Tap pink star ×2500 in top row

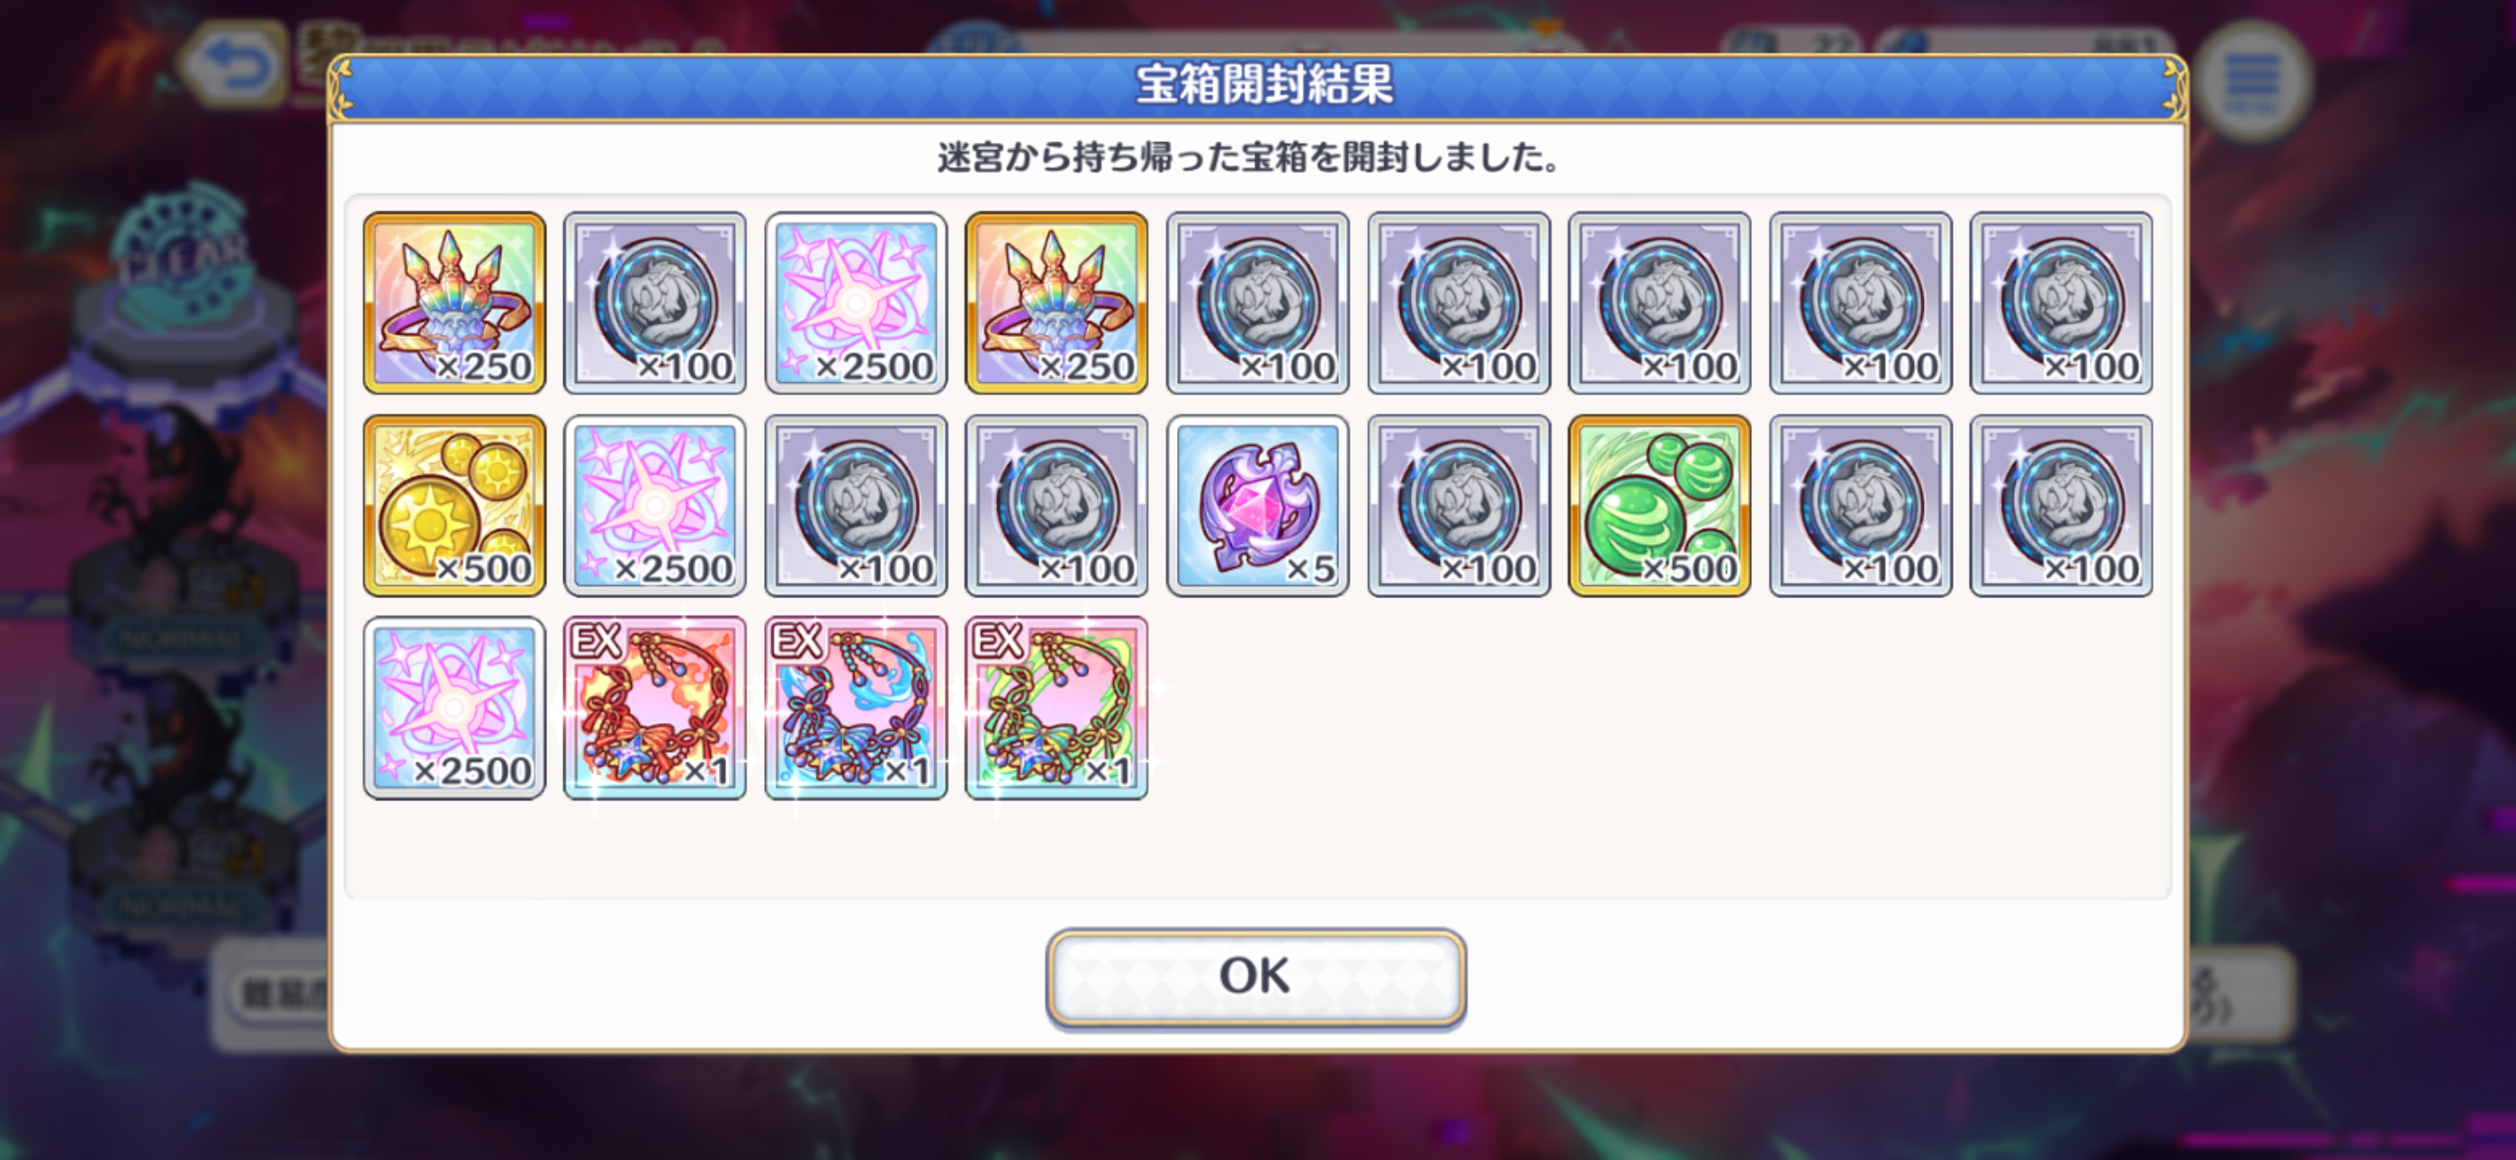click(856, 303)
